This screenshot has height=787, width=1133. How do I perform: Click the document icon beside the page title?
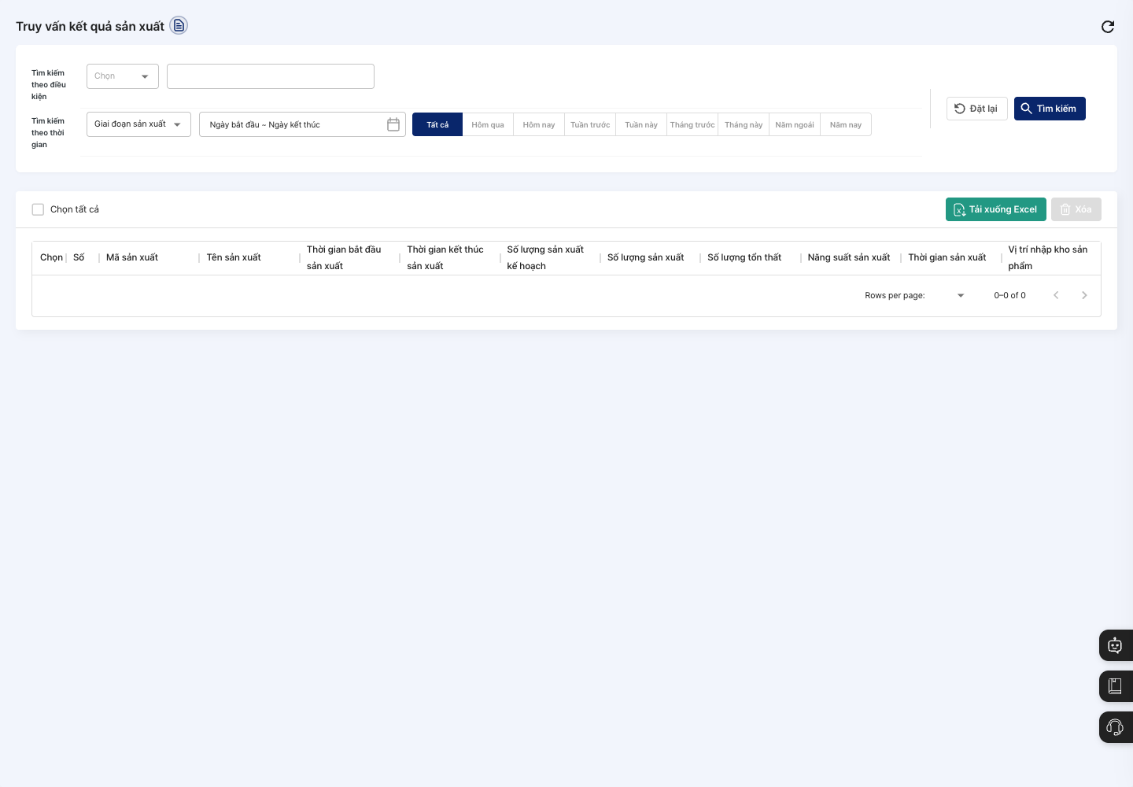pos(179,26)
